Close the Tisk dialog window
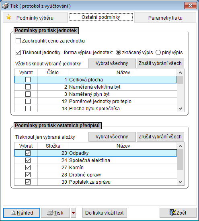Image resolution: width=199 pixels, height=221 pixels. (x=191, y=6)
